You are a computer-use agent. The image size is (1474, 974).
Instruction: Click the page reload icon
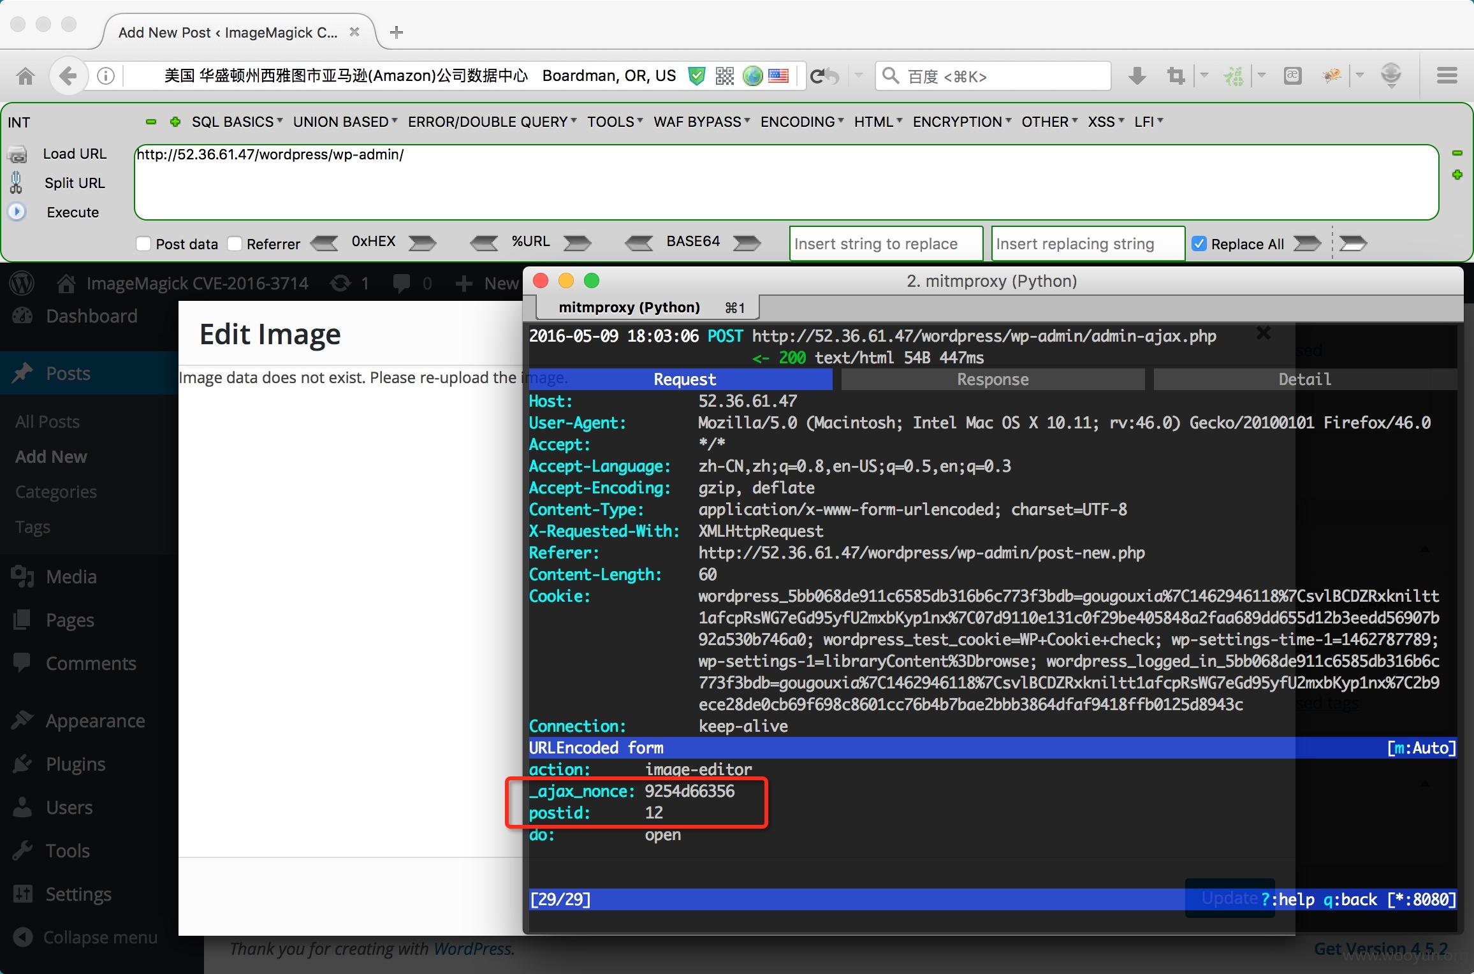817,76
